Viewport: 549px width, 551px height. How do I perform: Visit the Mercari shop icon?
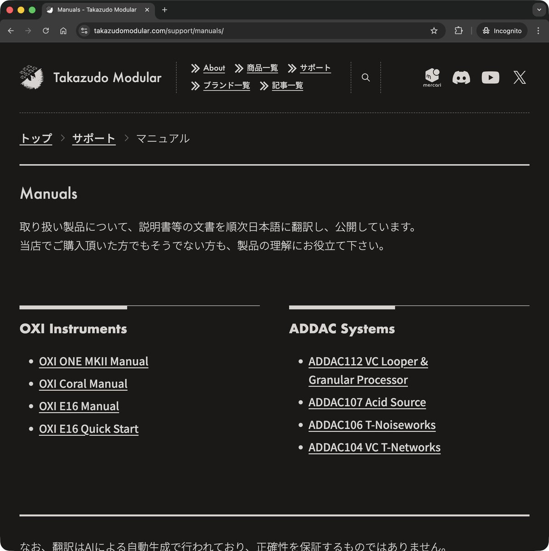pos(431,77)
